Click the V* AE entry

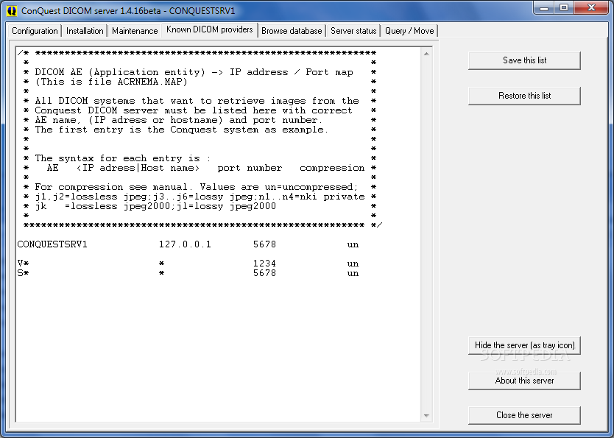pos(23,264)
